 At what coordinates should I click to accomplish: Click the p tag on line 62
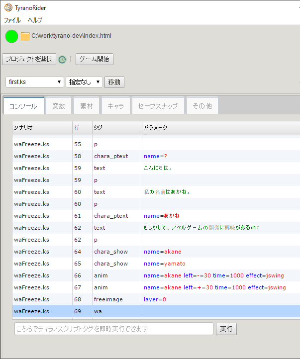pos(96,240)
